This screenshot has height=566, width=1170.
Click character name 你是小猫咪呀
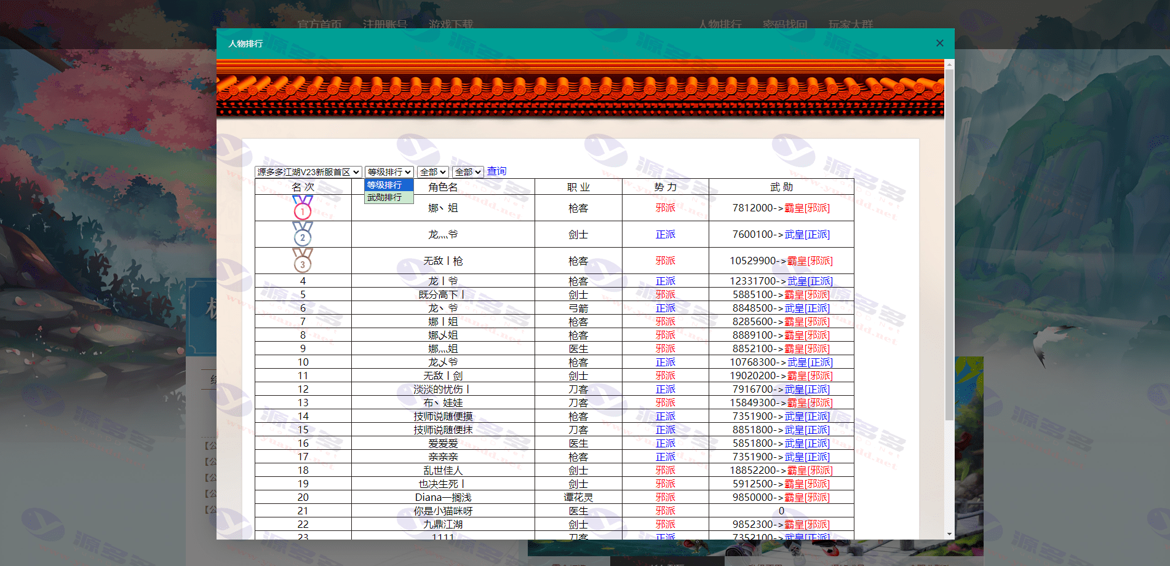443,511
